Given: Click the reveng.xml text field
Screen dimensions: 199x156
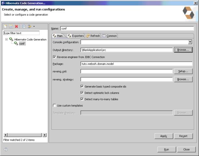Looking at the screenshot, I should click(x=126, y=71).
